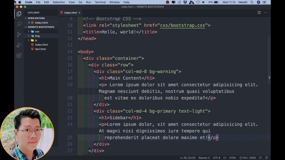Screen dimensions: 285x160
Task: Click the Ln, Col cursor position status
Action: (187, 158)
